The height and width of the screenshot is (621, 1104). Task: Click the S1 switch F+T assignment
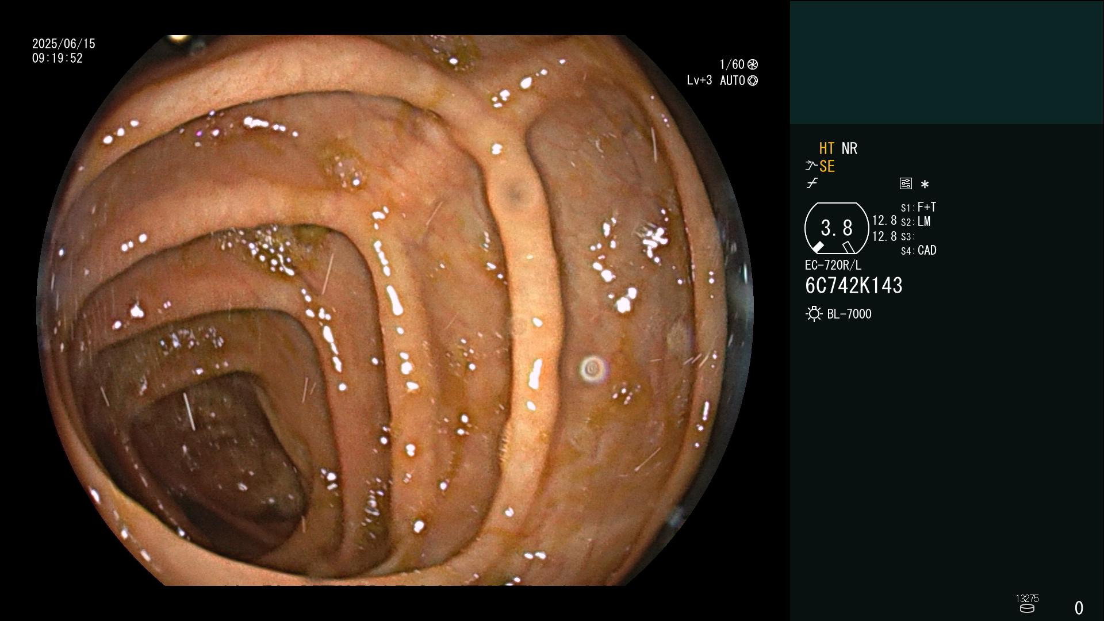coord(919,207)
